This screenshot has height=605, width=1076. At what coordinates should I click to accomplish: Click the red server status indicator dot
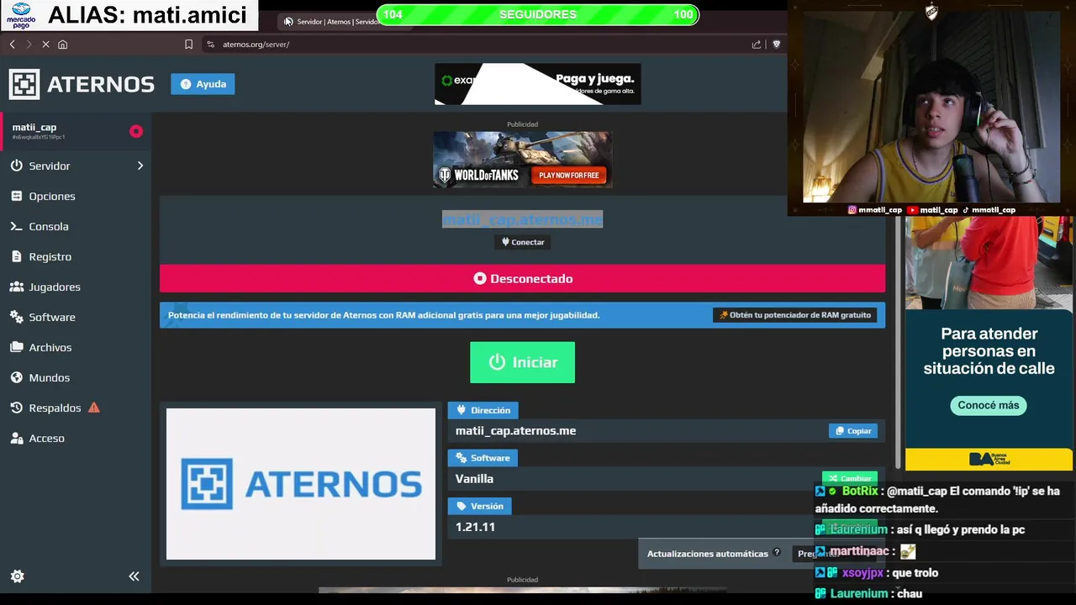(136, 131)
